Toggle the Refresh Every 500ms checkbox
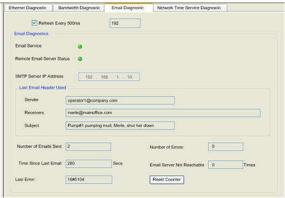 (x=35, y=23)
